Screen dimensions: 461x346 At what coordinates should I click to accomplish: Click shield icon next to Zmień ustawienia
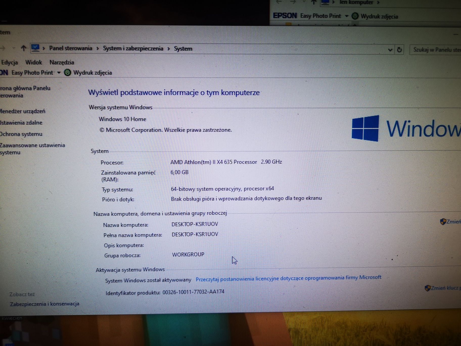tap(443, 222)
